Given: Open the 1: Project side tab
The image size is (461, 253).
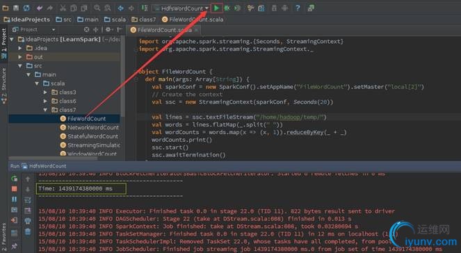Looking at the screenshot, I should click(3, 44).
